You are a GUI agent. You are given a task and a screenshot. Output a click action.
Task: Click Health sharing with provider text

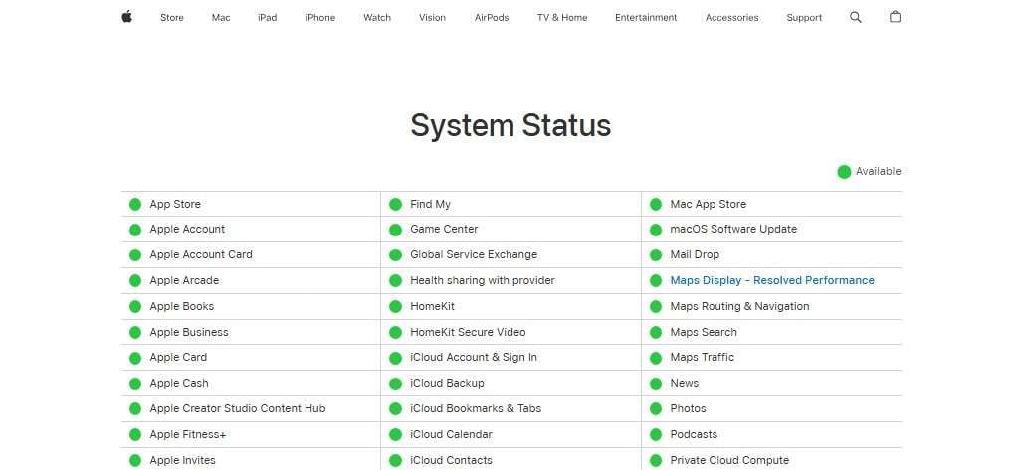pos(483,280)
